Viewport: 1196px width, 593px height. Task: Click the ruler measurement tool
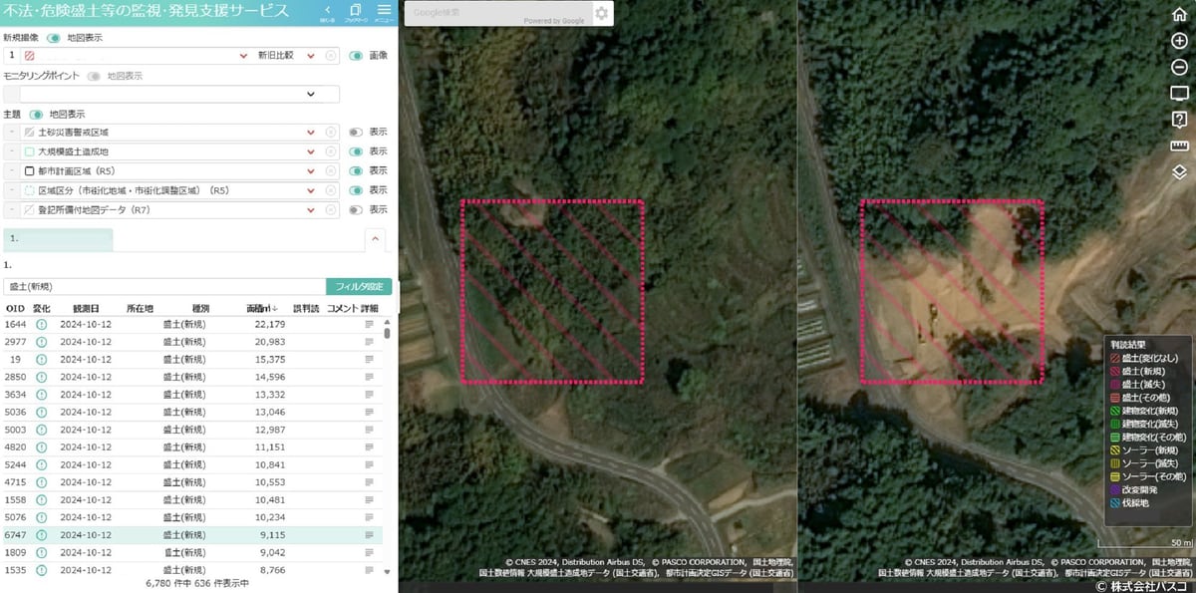[1179, 146]
